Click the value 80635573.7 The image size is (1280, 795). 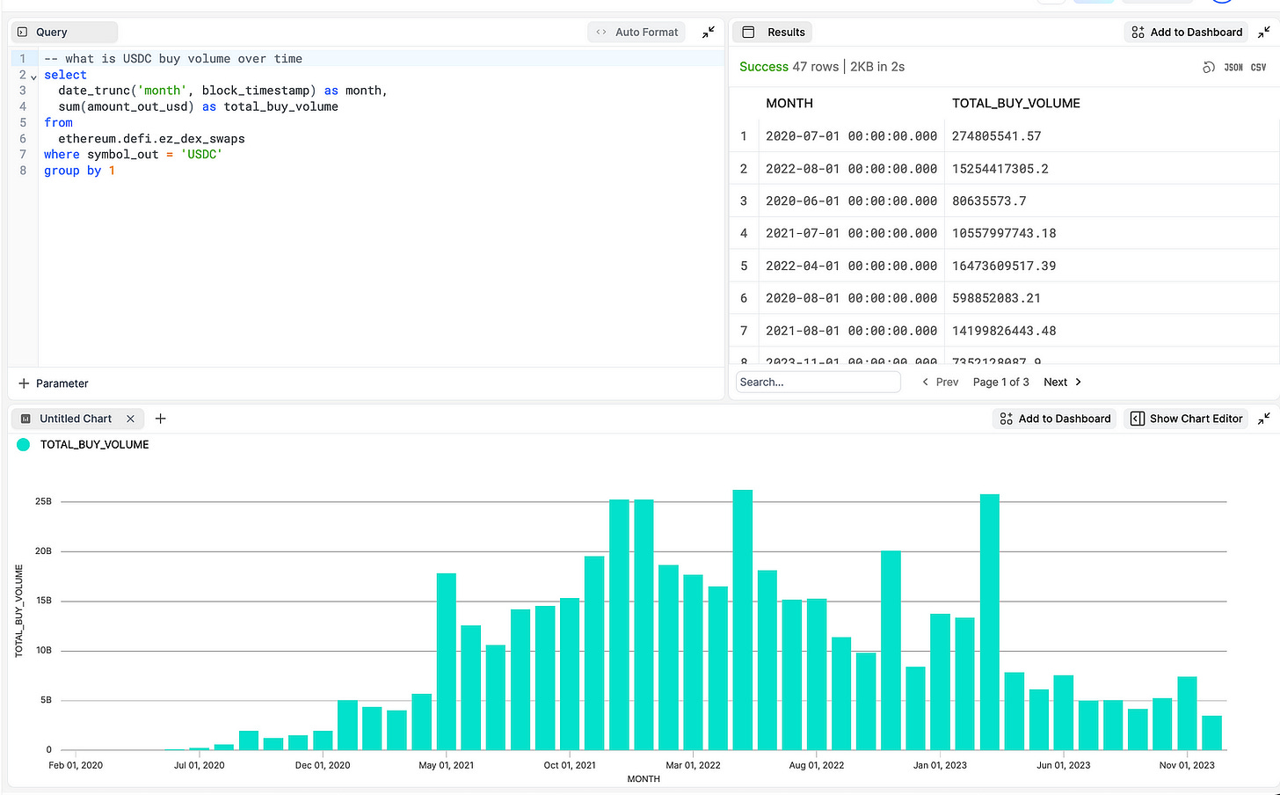tap(989, 201)
